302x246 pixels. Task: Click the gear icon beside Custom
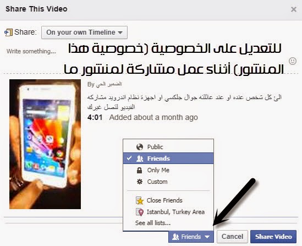(x=139, y=182)
